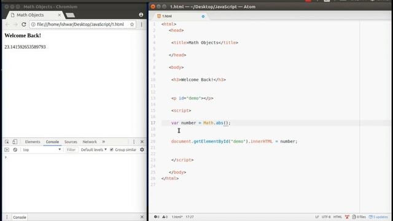Activate the inspect element picker in DevTools

point(7,142)
